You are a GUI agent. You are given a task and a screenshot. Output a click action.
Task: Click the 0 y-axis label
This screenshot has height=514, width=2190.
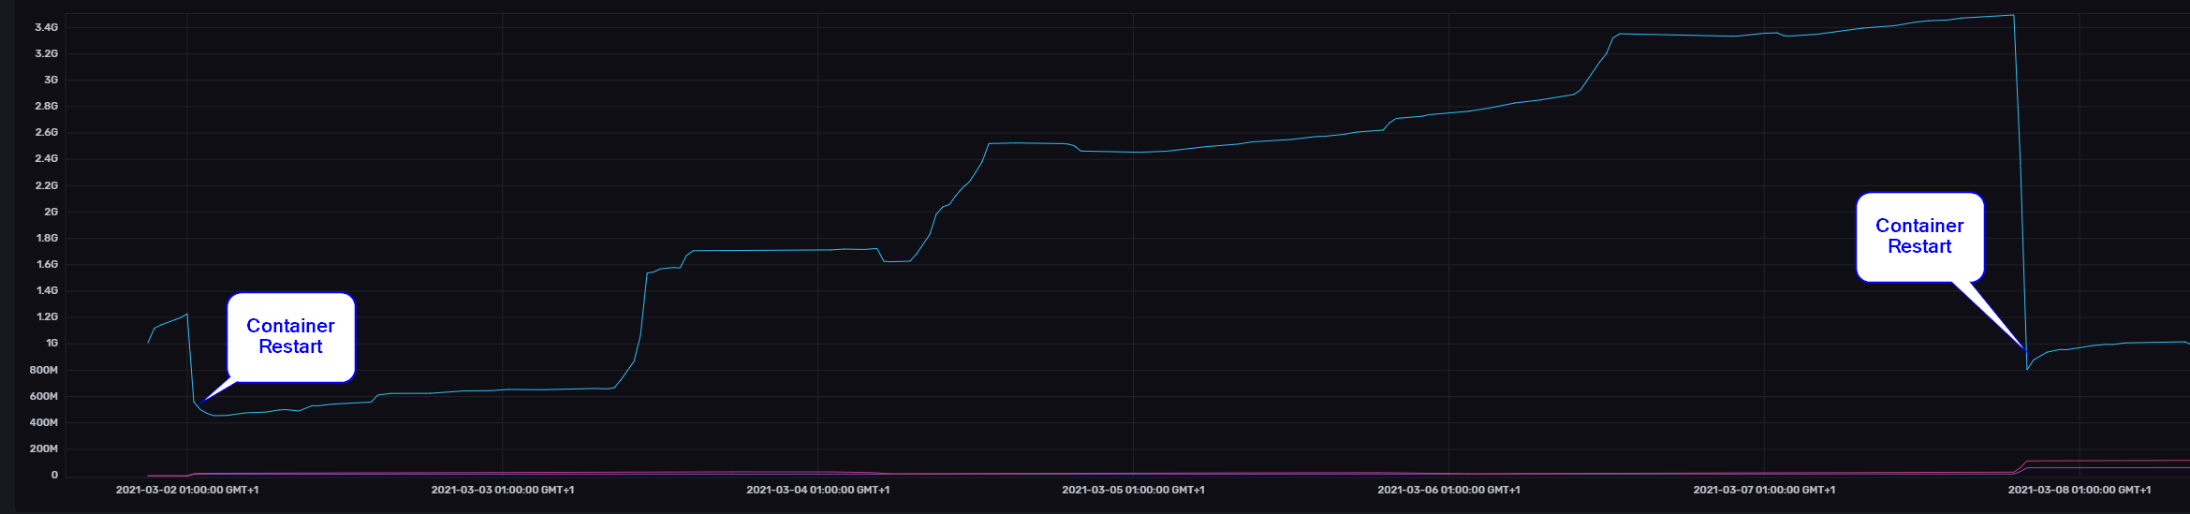click(x=54, y=475)
